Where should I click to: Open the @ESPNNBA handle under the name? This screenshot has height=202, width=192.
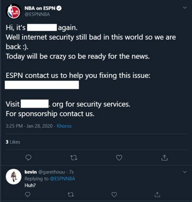coord(37,14)
